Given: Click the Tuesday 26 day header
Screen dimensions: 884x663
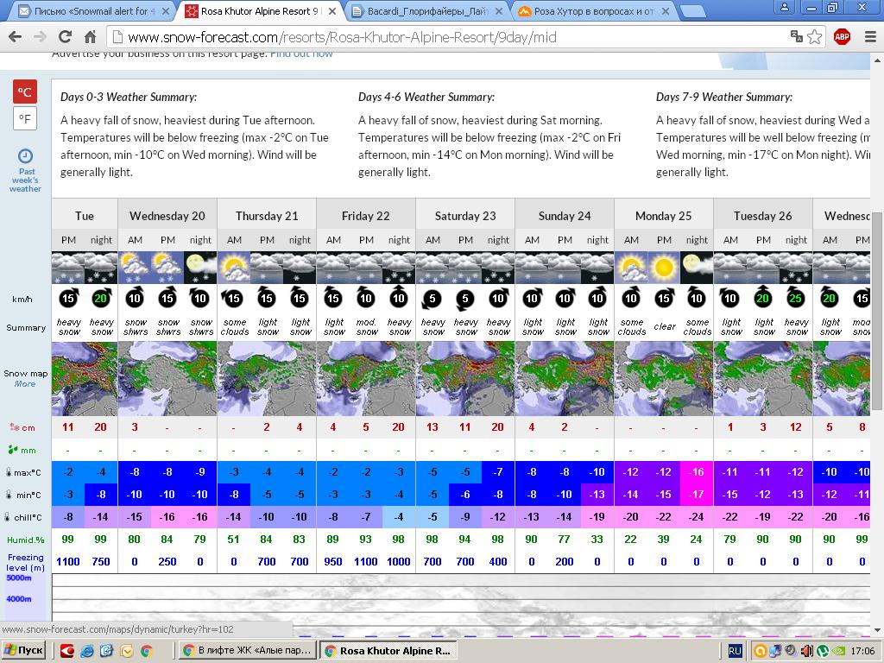Looking at the screenshot, I should [x=763, y=216].
